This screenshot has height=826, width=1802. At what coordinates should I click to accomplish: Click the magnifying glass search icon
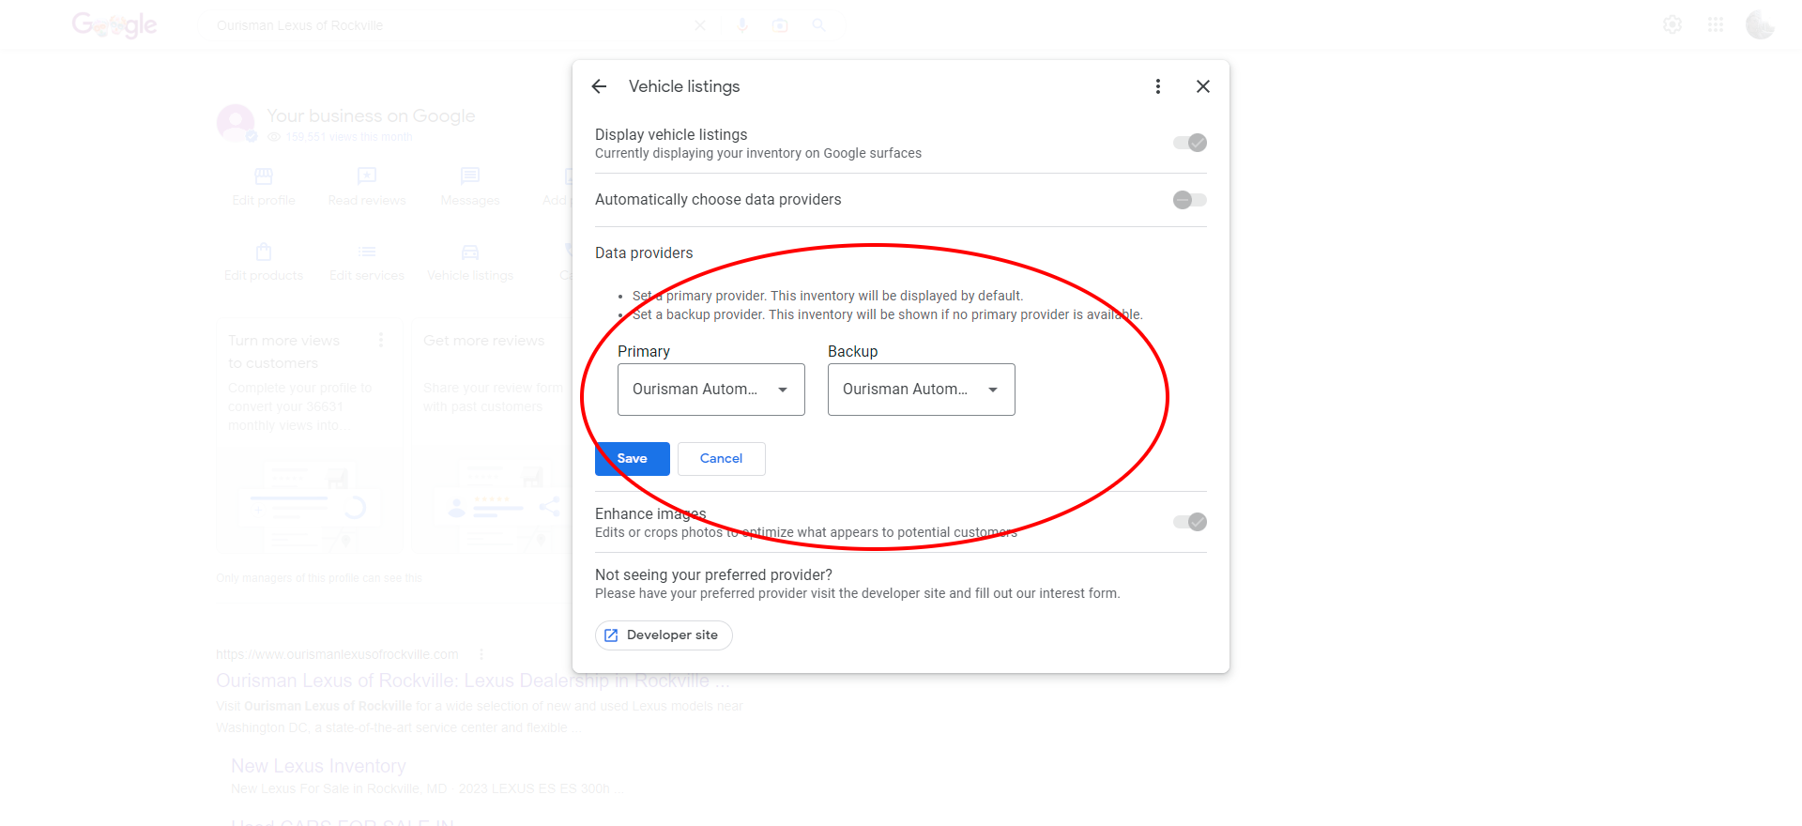[x=819, y=25]
